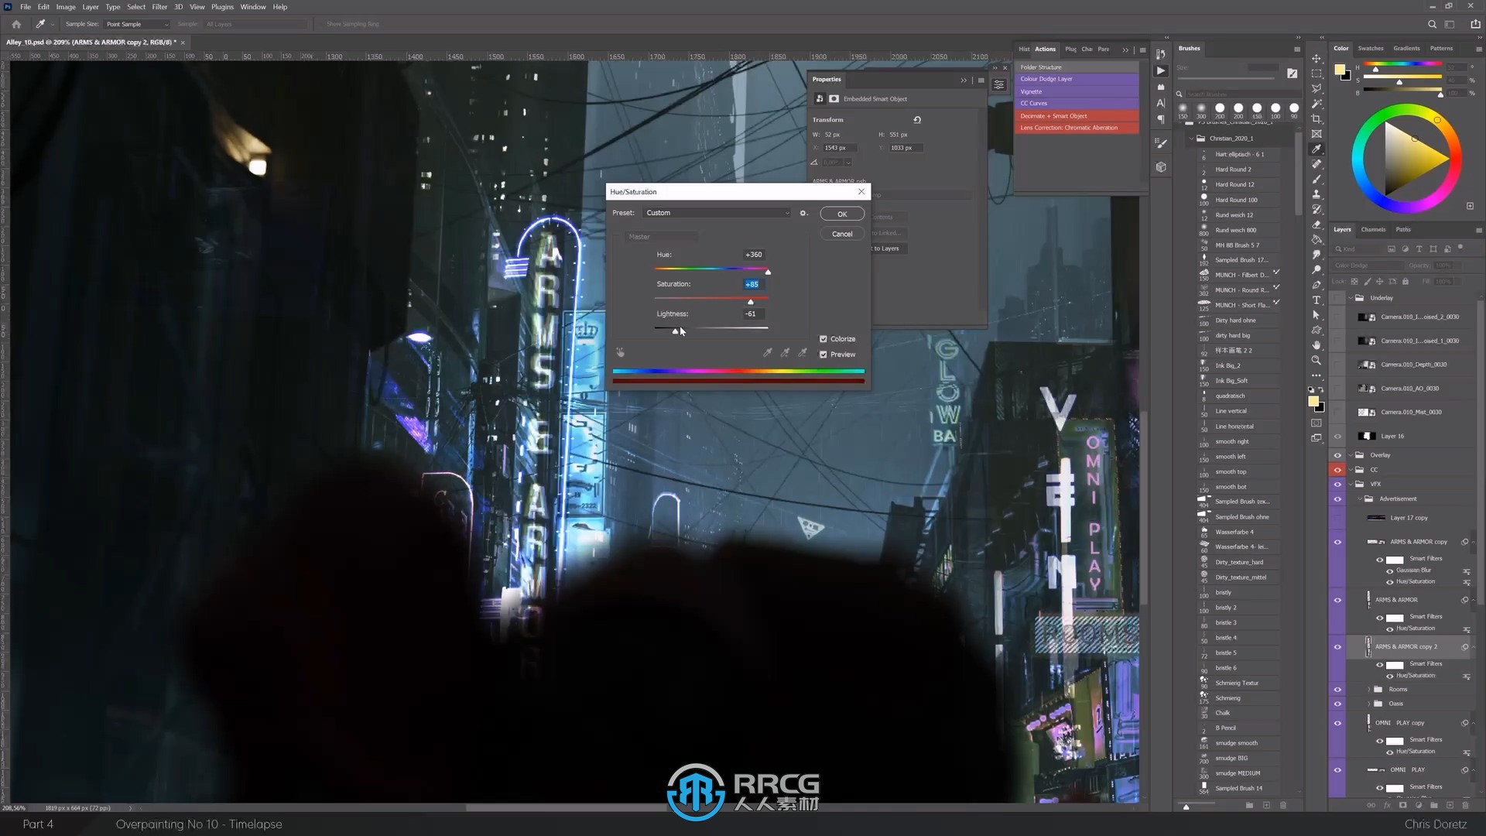Select the Frame tool
Screen dimensions: 1486x836
(1317, 134)
